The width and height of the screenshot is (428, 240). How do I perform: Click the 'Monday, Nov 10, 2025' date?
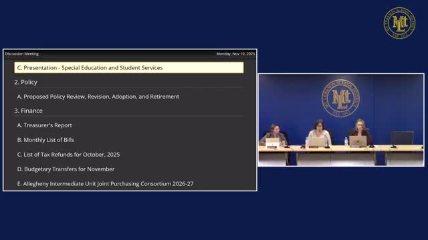(235, 54)
